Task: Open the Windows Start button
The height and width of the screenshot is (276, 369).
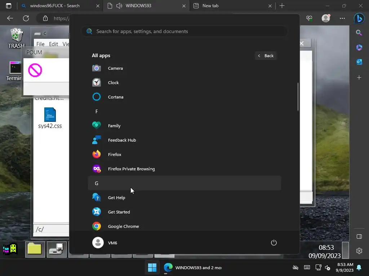Action: (x=152, y=267)
